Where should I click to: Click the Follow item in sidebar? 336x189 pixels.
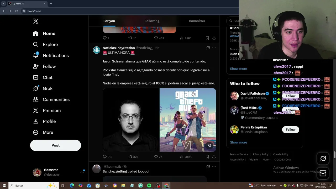pyautogui.click(x=44, y=66)
